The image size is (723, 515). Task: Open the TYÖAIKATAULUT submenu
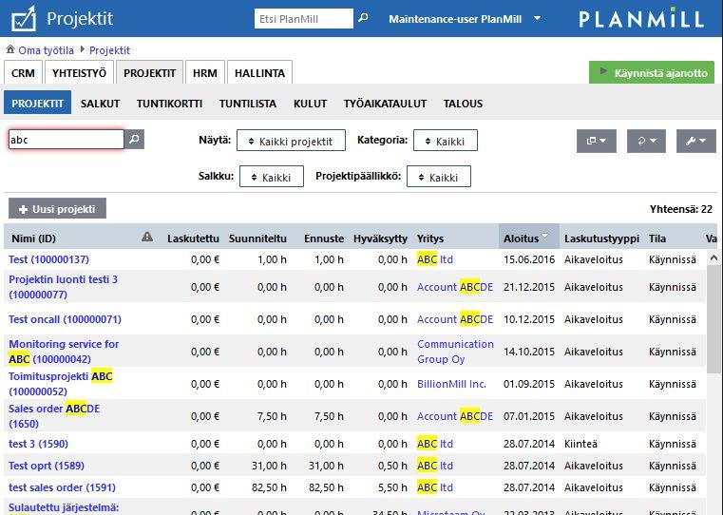click(x=385, y=104)
